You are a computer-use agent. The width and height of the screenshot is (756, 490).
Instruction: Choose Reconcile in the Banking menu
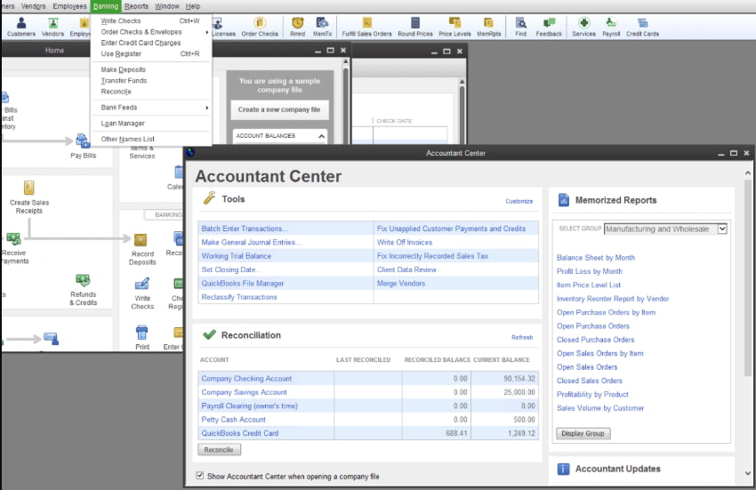point(151,92)
